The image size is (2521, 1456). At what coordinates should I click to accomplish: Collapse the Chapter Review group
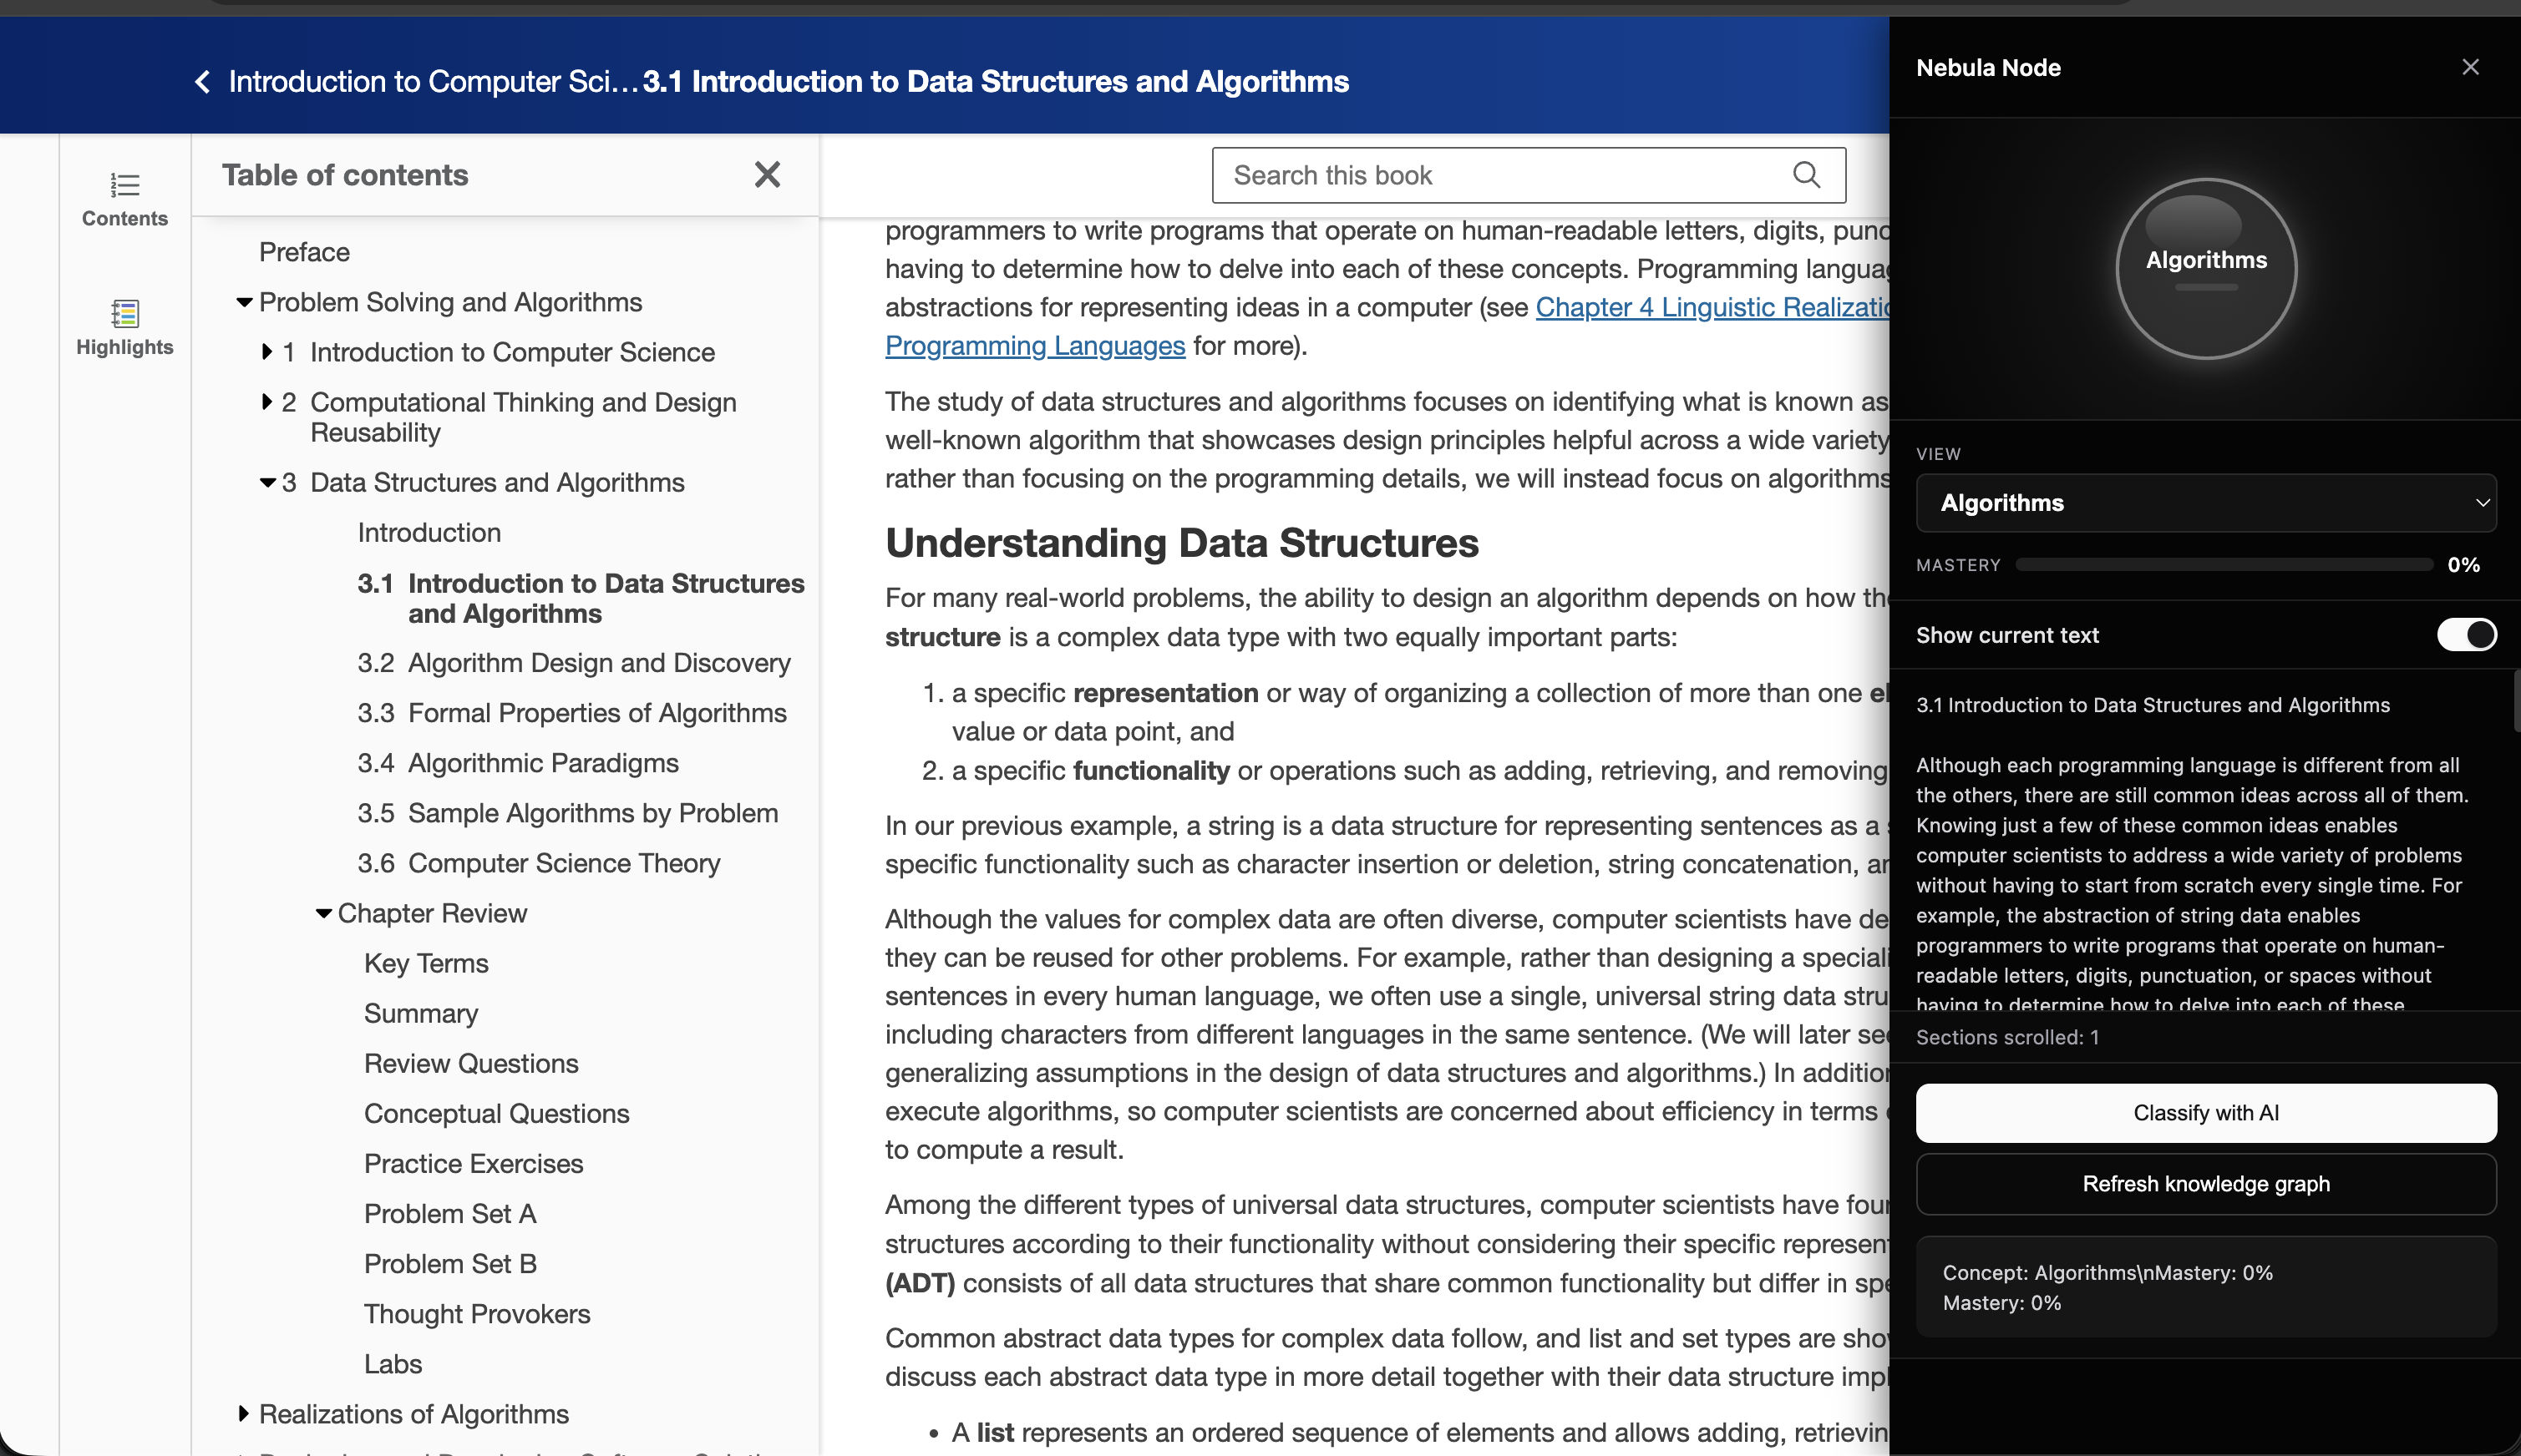click(323, 913)
